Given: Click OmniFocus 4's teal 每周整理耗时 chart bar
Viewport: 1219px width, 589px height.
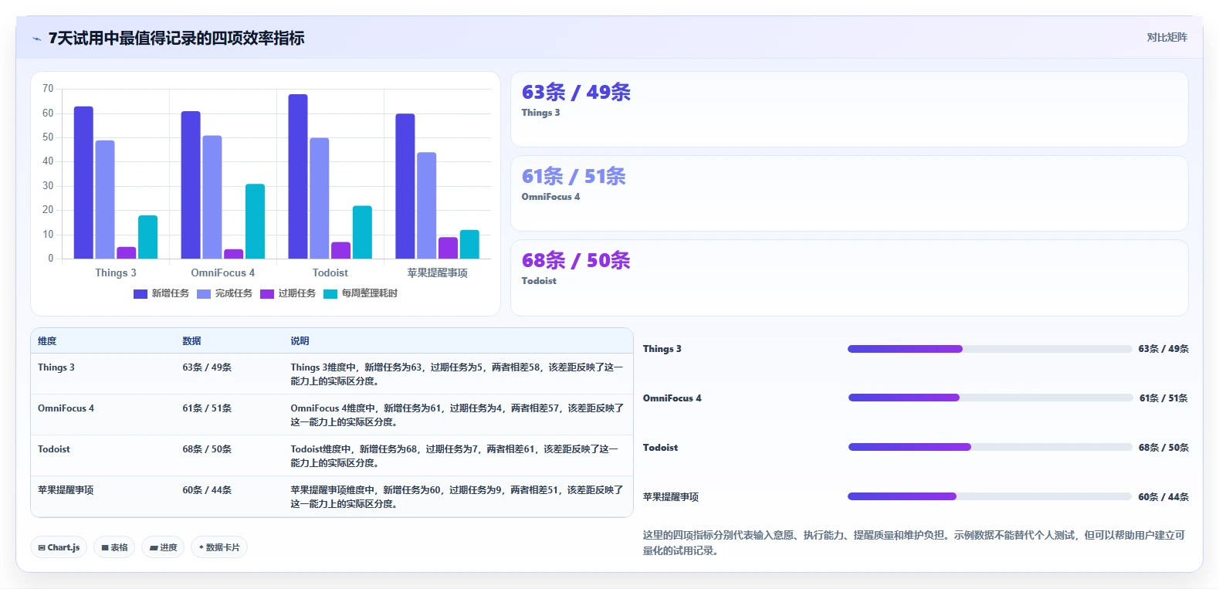Looking at the screenshot, I should point(255,222).
